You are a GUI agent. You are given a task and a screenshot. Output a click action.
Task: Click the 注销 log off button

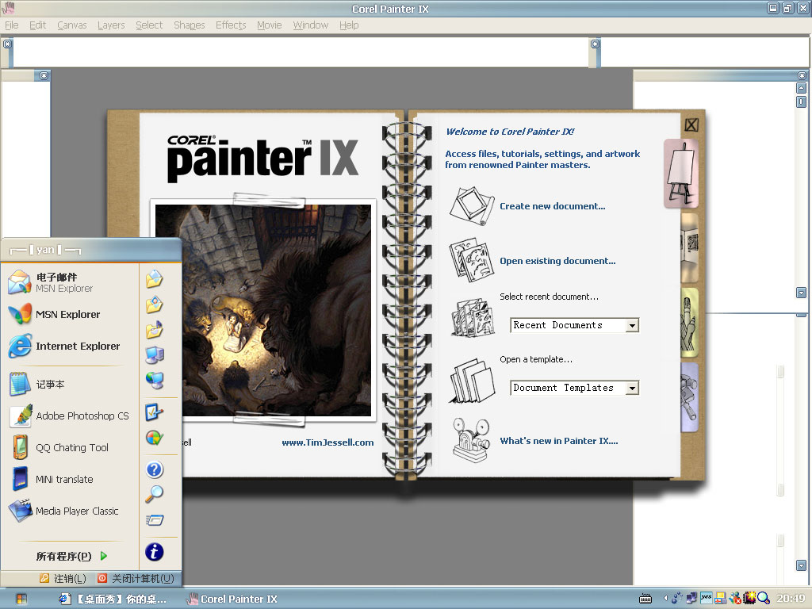pos(63,579)
